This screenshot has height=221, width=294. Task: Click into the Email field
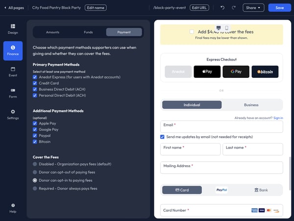pos(221,127)
